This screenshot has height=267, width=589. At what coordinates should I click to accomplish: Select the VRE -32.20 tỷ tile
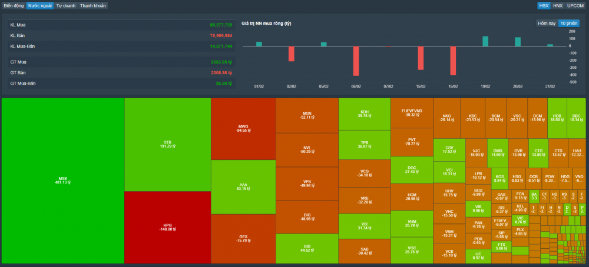coord(365,200)
